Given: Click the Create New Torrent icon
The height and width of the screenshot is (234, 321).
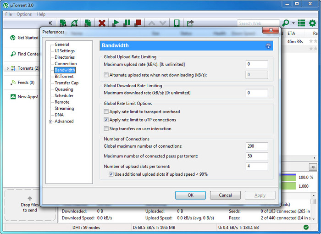Looking at the screenshot, I should point(88,23).
